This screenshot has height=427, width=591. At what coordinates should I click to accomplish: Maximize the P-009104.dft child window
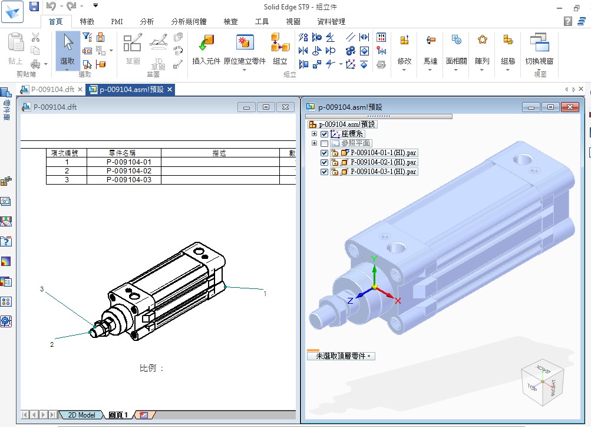tap(266, 107)
